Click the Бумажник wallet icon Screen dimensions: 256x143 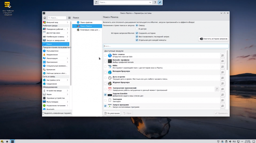click(44, 70)
